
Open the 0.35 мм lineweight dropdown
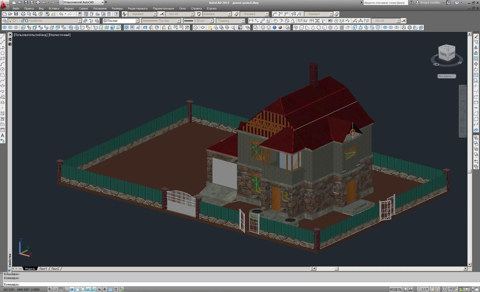point(211,21)
